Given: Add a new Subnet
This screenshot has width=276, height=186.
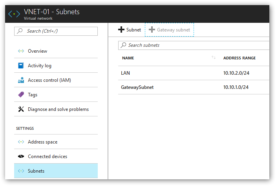Looking at the screenshot, I should click(x=130, y=30).
